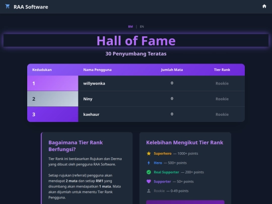This screenshot has width=272, height=204.
Task: Click the Jumlah Mata column header
Action: pos(172,70)
